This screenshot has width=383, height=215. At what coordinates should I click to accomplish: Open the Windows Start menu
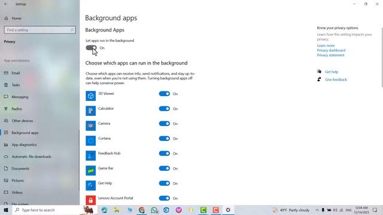coord(6,210)
